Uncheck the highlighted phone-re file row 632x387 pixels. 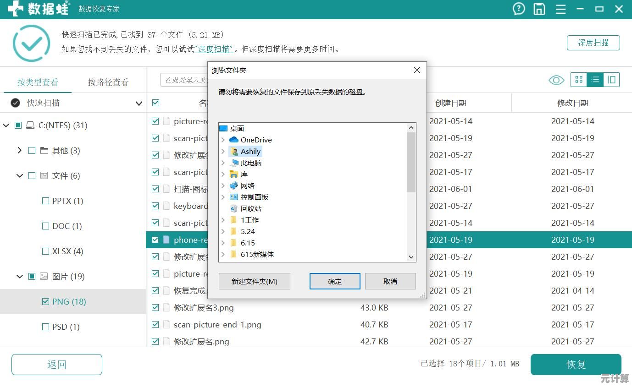(155, 240)
